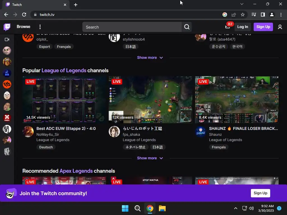Open the fps_shaka stream thumbnail
Screen dimensions: 287x215
click(x=151, y=100)
